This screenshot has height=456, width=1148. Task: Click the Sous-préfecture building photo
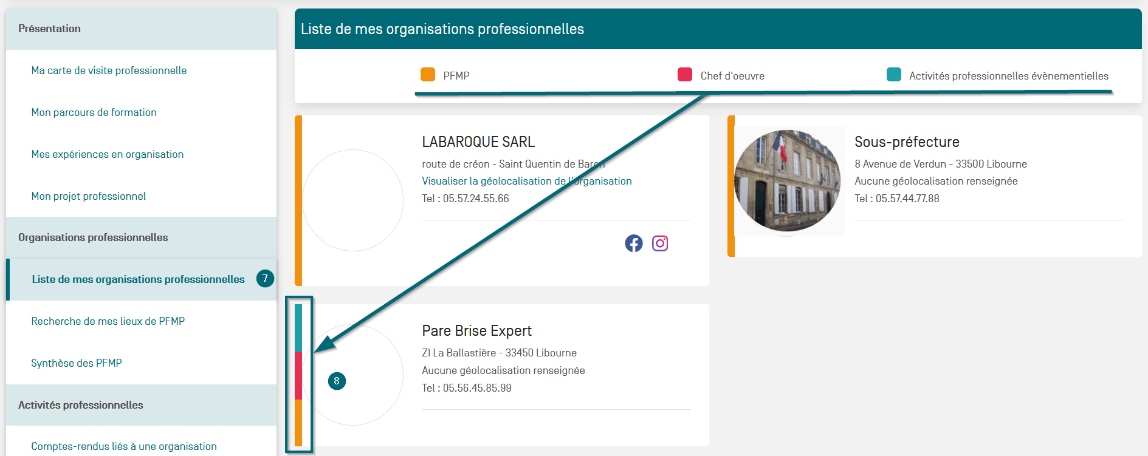(787, 180)
